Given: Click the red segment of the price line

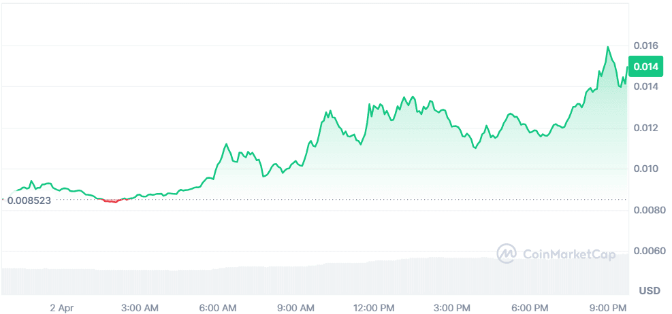Looking at the screenshot, I should coord(112,201).
